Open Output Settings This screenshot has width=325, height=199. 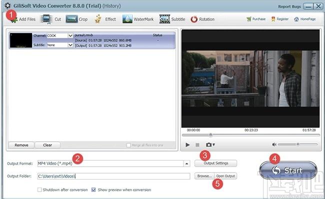[x=216, y=163]
